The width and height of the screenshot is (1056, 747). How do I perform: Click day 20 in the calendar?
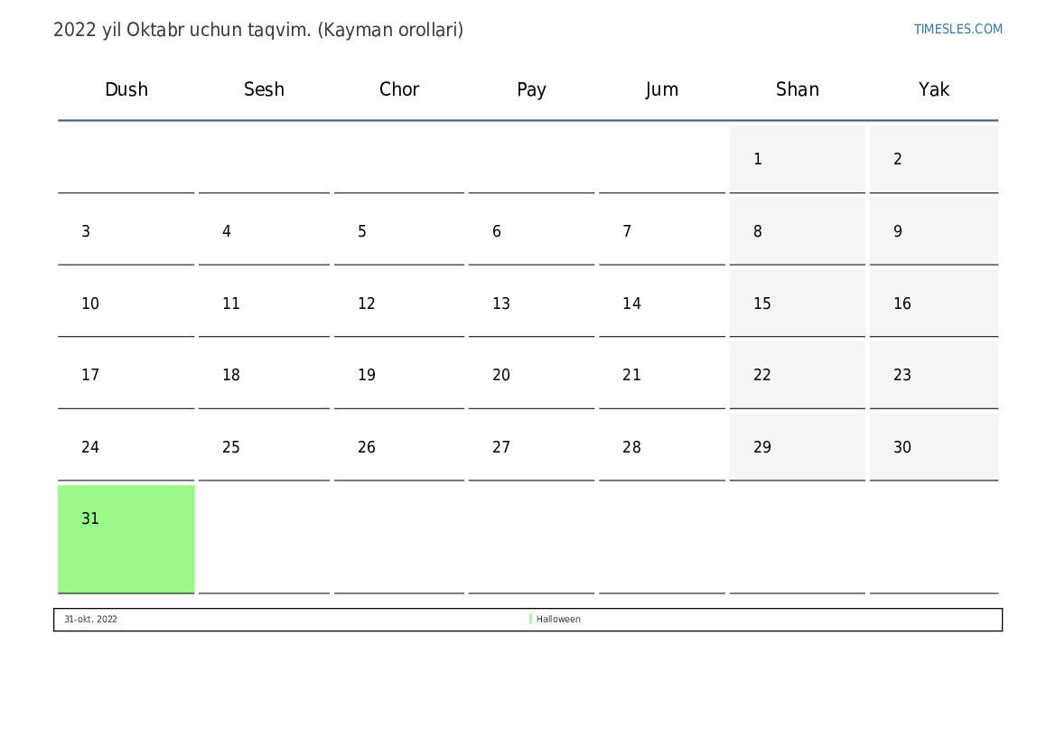point(531,375)
